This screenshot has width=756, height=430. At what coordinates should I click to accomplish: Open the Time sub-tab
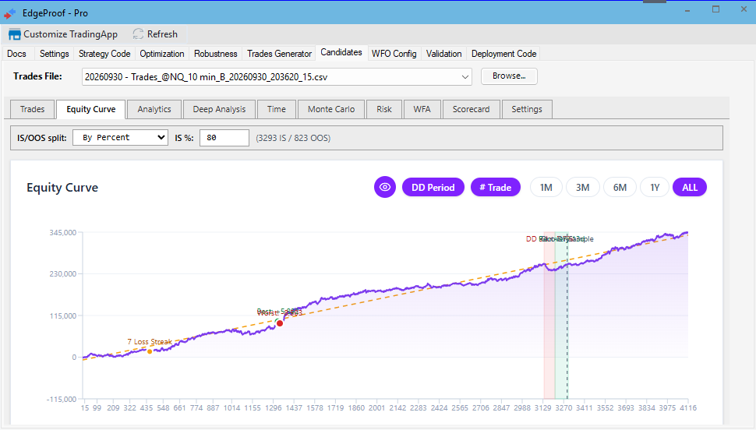(277, 109)
